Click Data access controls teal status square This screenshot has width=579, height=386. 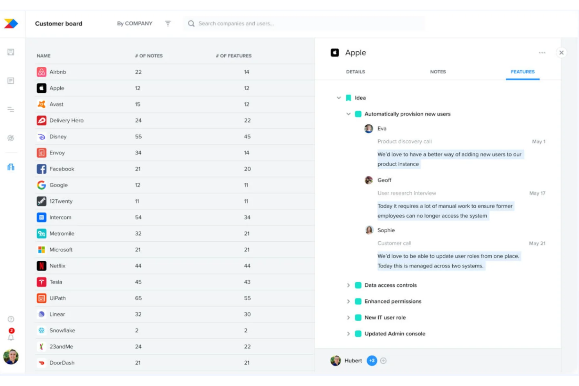tap(358, 285)
